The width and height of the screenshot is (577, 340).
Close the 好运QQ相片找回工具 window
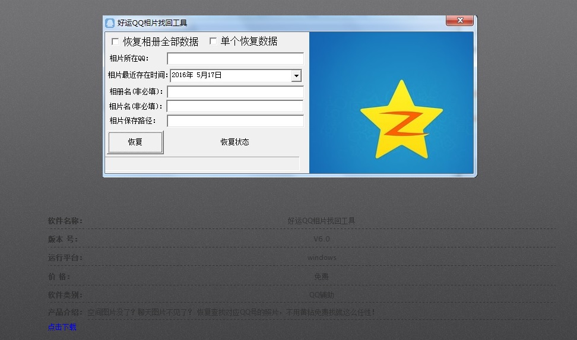(x=459, y=20)
